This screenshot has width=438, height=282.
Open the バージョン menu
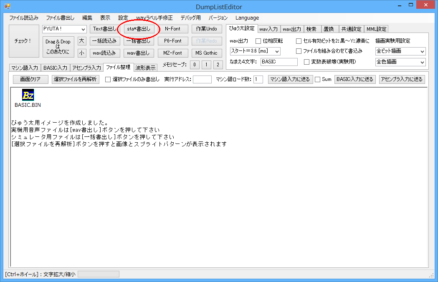[218, 18]
